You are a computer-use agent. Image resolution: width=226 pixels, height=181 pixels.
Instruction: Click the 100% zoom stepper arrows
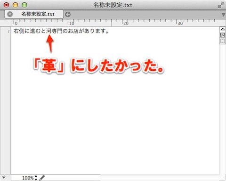(36, 178)
